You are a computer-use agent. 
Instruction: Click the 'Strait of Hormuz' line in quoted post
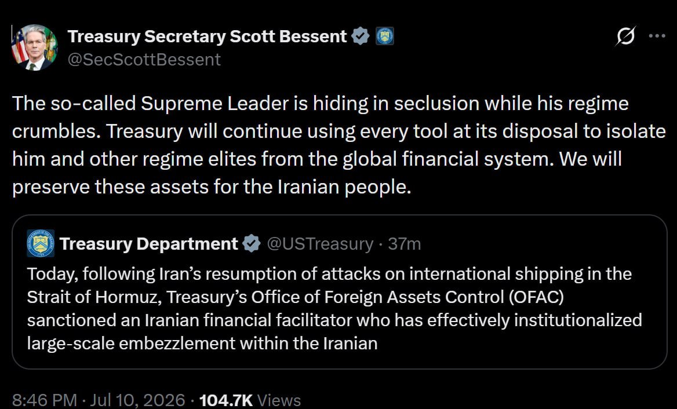(296, 297)
